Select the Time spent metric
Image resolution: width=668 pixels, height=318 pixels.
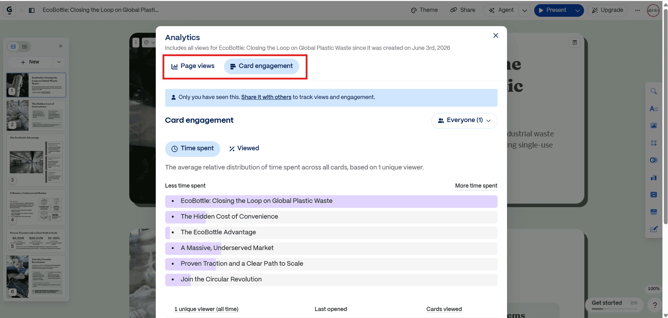pos(192,149)
